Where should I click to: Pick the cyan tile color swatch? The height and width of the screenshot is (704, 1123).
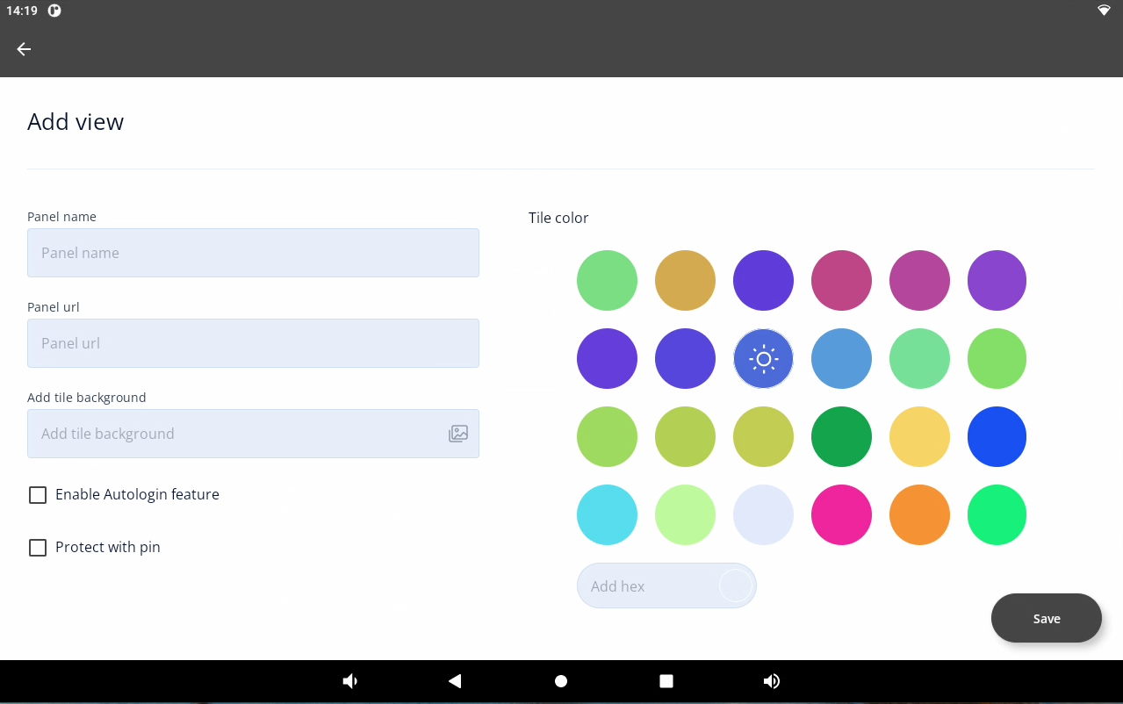click(607, 514)
